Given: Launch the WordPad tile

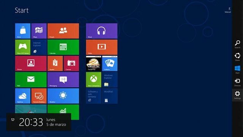Looking at the screenshot, I should pos(110,96).
